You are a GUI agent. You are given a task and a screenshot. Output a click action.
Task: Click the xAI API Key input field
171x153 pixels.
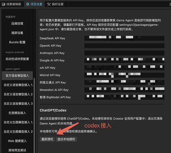[x=124, y=68]
